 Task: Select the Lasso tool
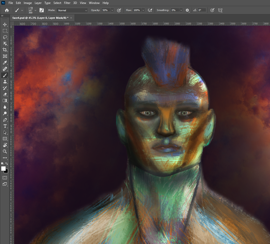[5, 37]
